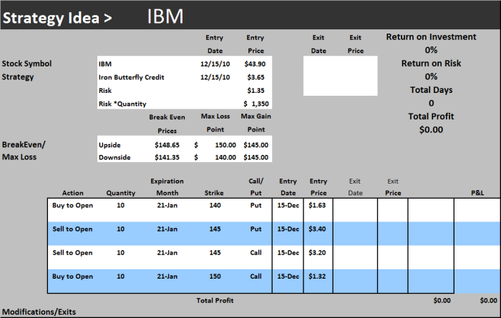Select the $0.00 value under Total Profit header

(x=431, y=130)
